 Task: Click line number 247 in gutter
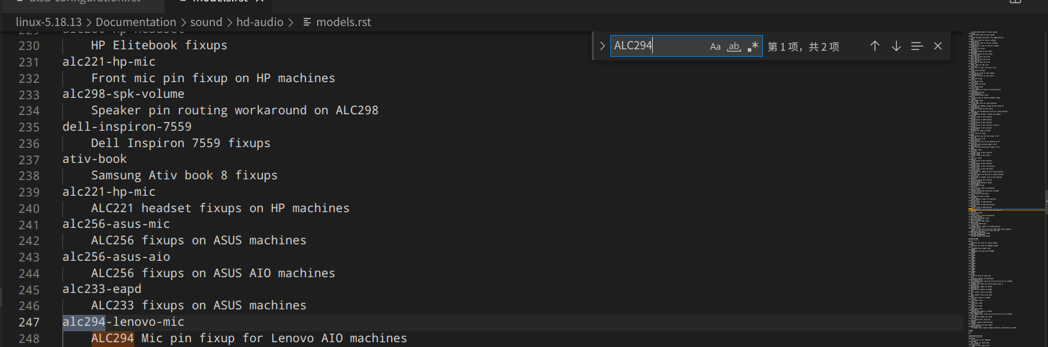29,322
